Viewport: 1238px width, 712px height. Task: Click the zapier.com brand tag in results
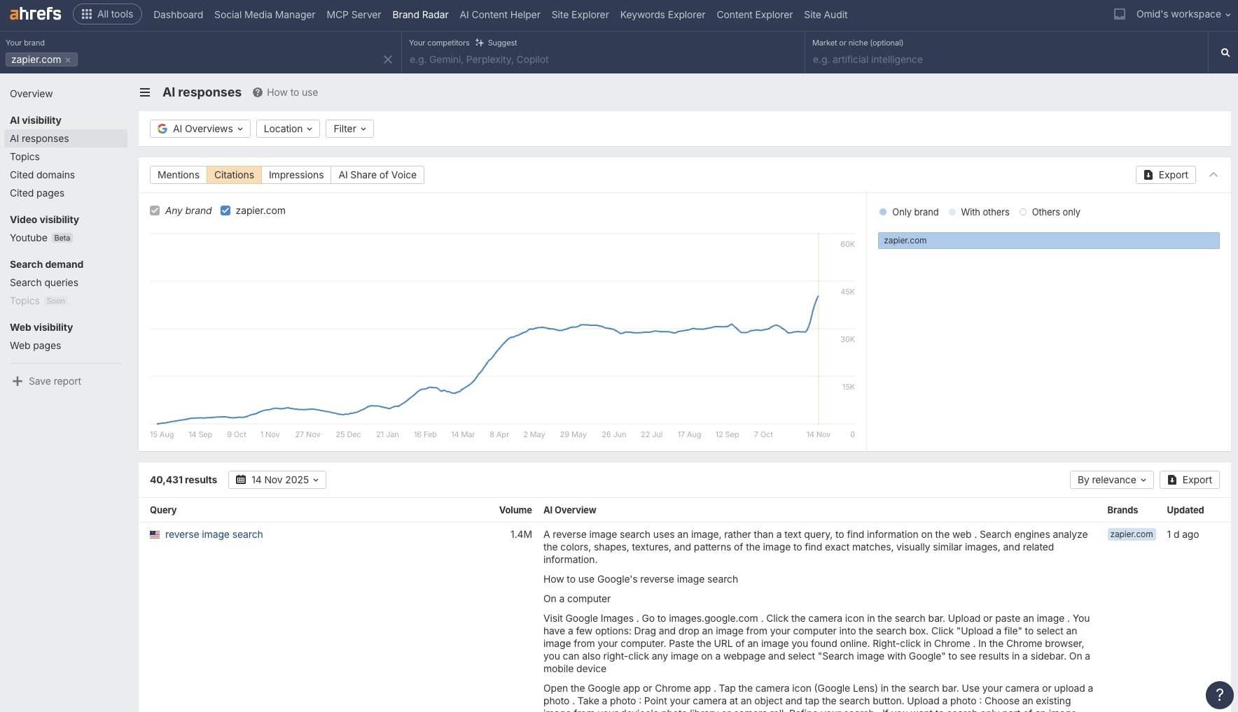[1132, 534]
